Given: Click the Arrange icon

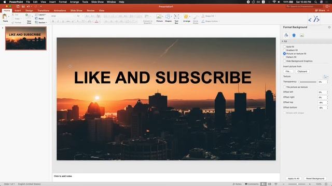Looking at the screenshot, I should (x=186, y=17).
